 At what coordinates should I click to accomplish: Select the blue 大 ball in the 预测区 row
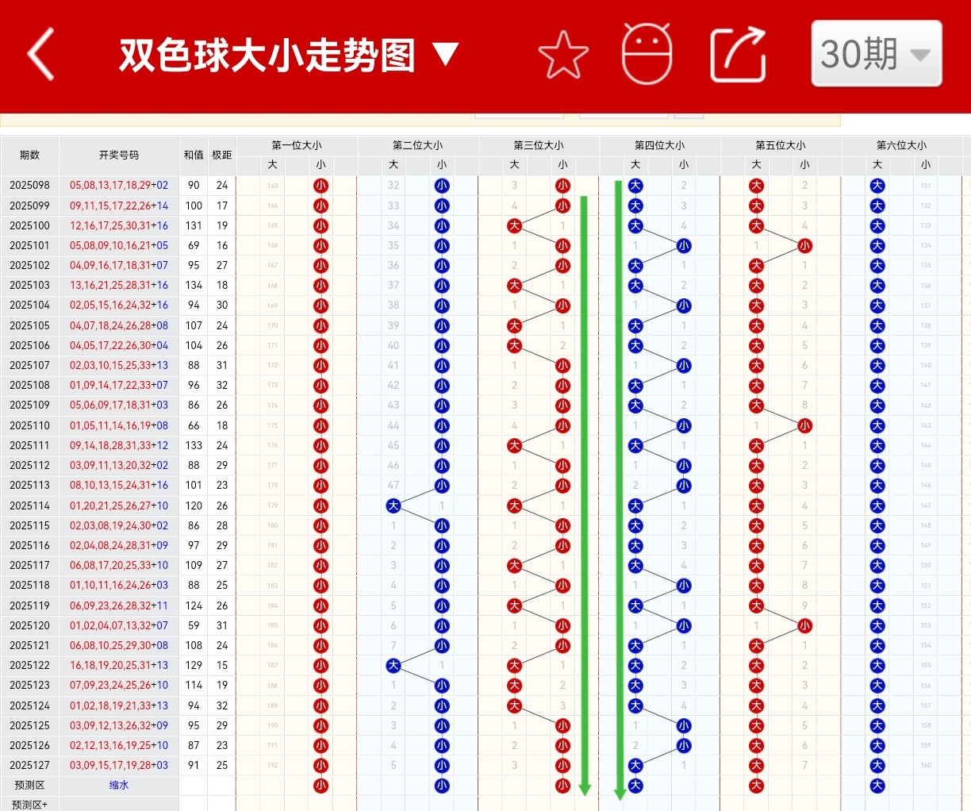tap(635, 785)
